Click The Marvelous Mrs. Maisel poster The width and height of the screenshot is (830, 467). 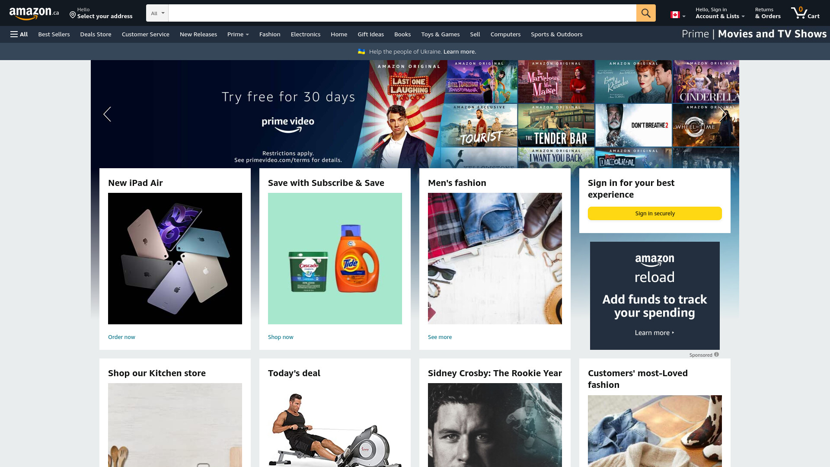pos(556,81)
